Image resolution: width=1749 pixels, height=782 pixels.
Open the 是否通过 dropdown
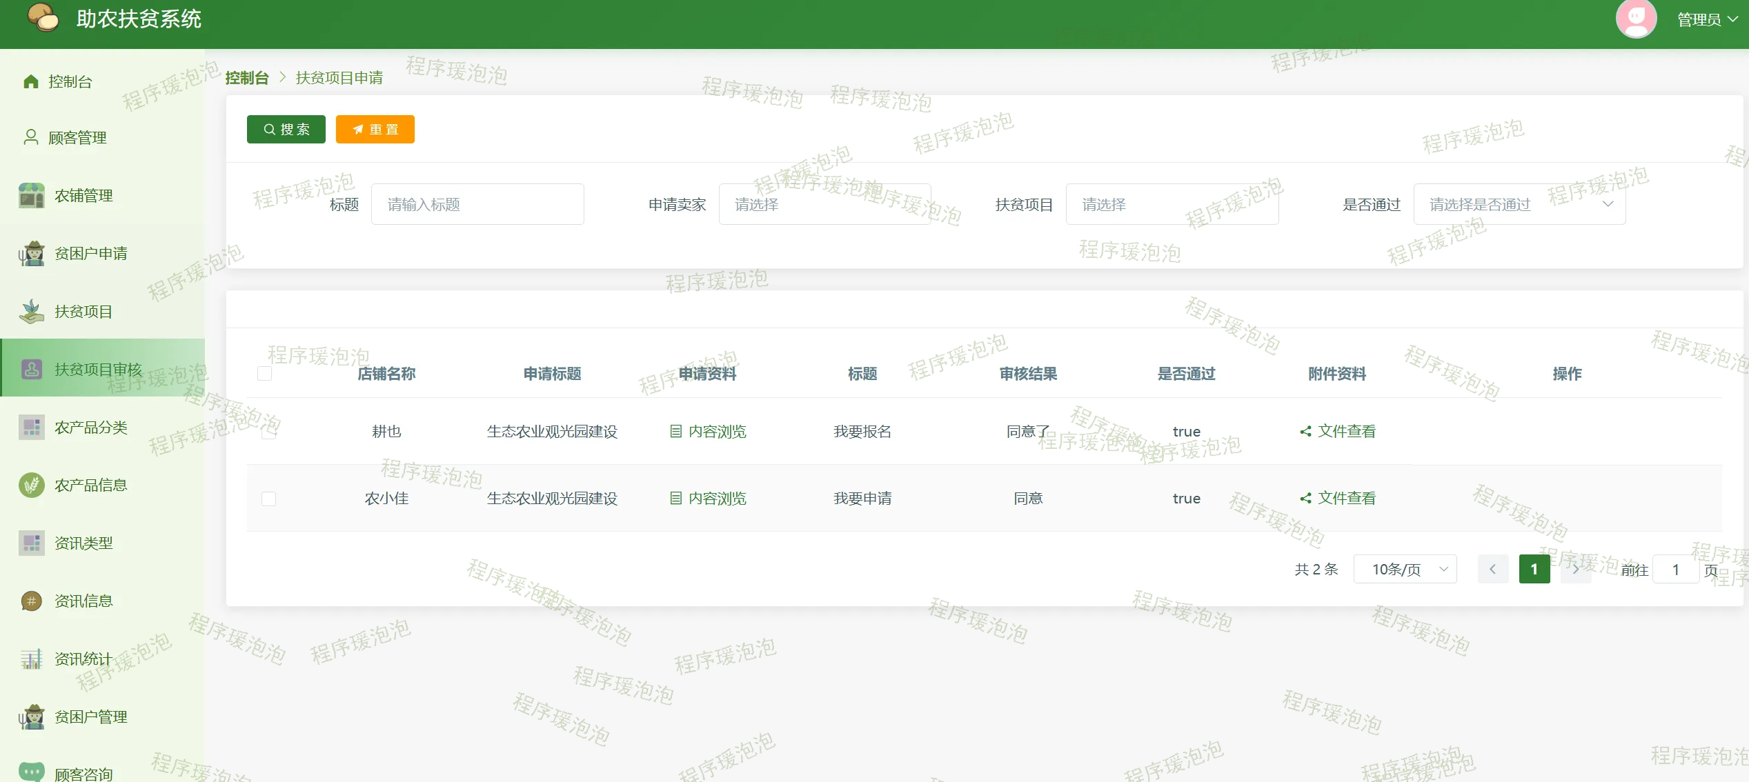(x=1519, y=204)
